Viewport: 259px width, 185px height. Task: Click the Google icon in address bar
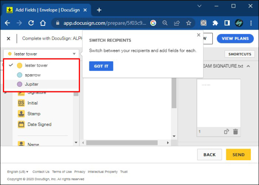(x=153, y=23)
